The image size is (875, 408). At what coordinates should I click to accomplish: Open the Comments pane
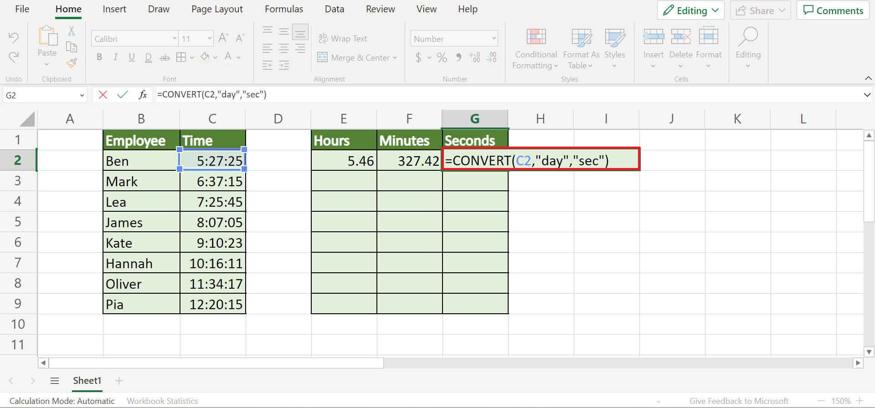833,10
